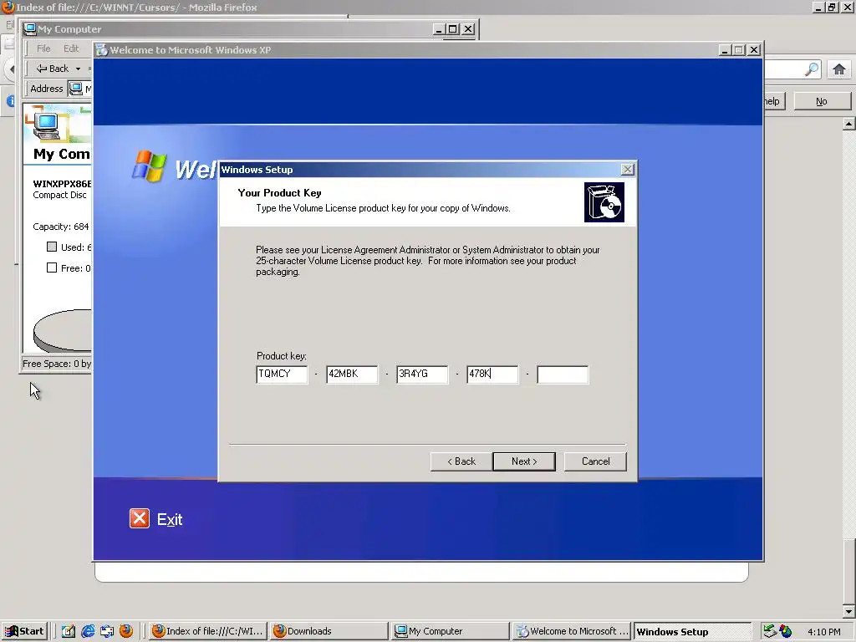
Task: Click the WINXPPX86E disc name text
Action: coord(62,183)
